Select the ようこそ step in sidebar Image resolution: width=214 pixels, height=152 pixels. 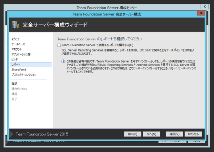[x=15, y=39]
